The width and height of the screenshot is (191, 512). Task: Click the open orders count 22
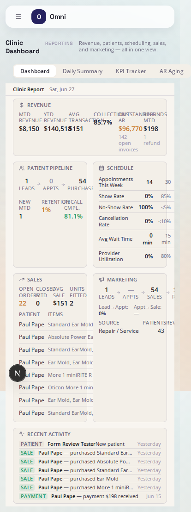(x=23, y=303)
